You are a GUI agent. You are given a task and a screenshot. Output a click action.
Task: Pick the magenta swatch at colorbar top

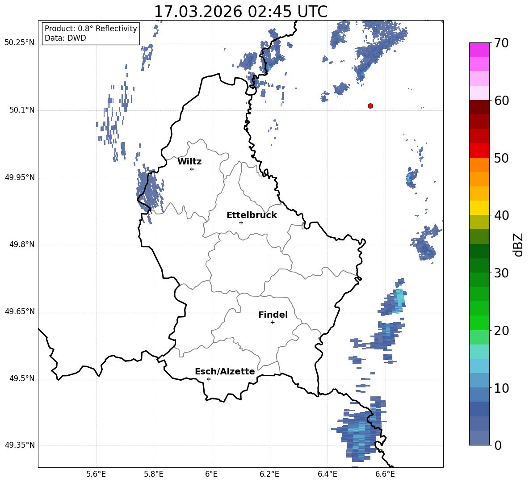(479, 50)
